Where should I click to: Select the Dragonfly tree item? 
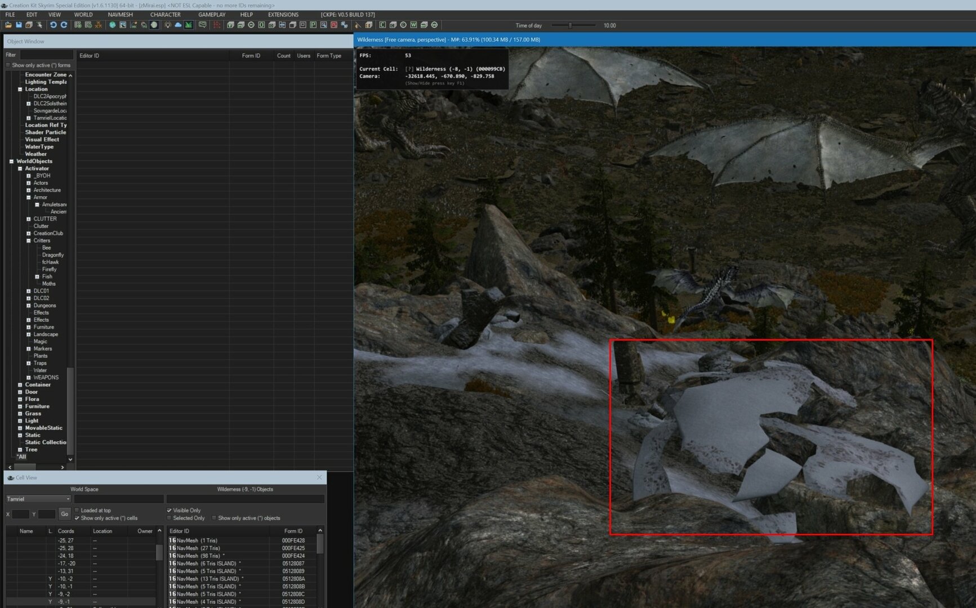(53, 255)
